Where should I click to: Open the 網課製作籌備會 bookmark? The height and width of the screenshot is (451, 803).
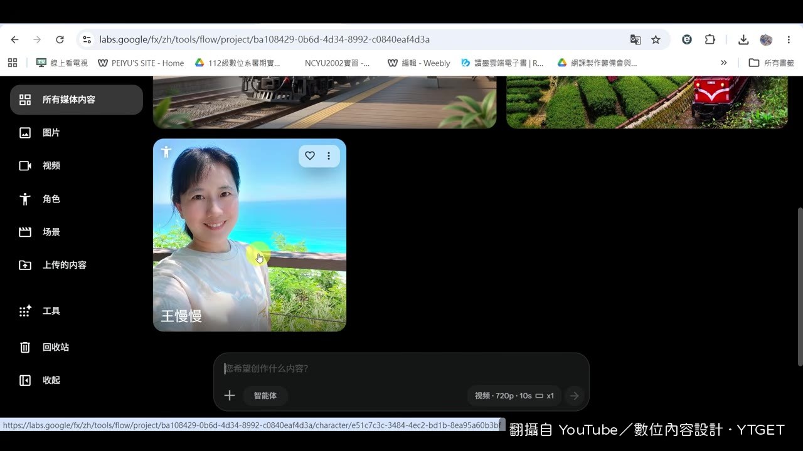597,63
